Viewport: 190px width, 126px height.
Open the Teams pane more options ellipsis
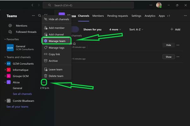33,16
